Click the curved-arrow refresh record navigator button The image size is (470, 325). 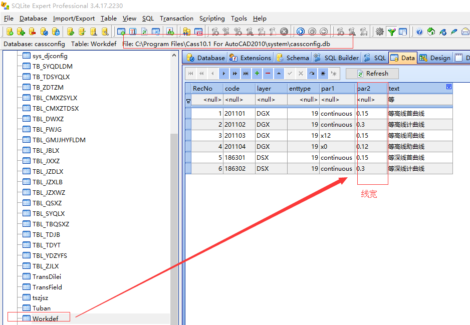coord(312,74)
